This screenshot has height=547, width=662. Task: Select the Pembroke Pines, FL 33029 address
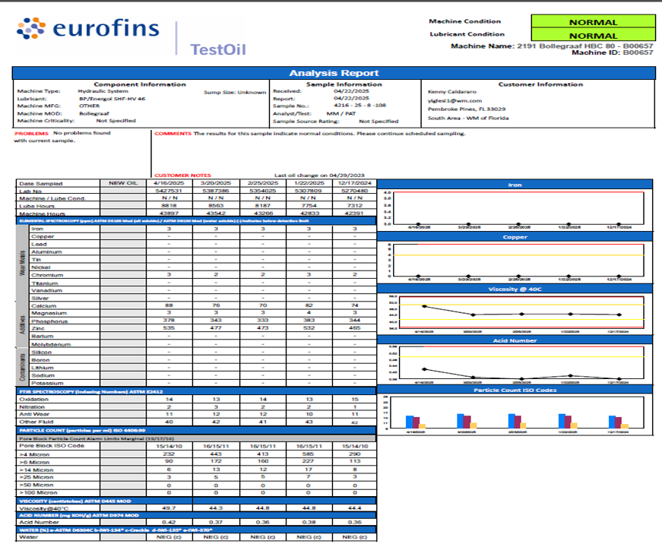click(467, 109)
